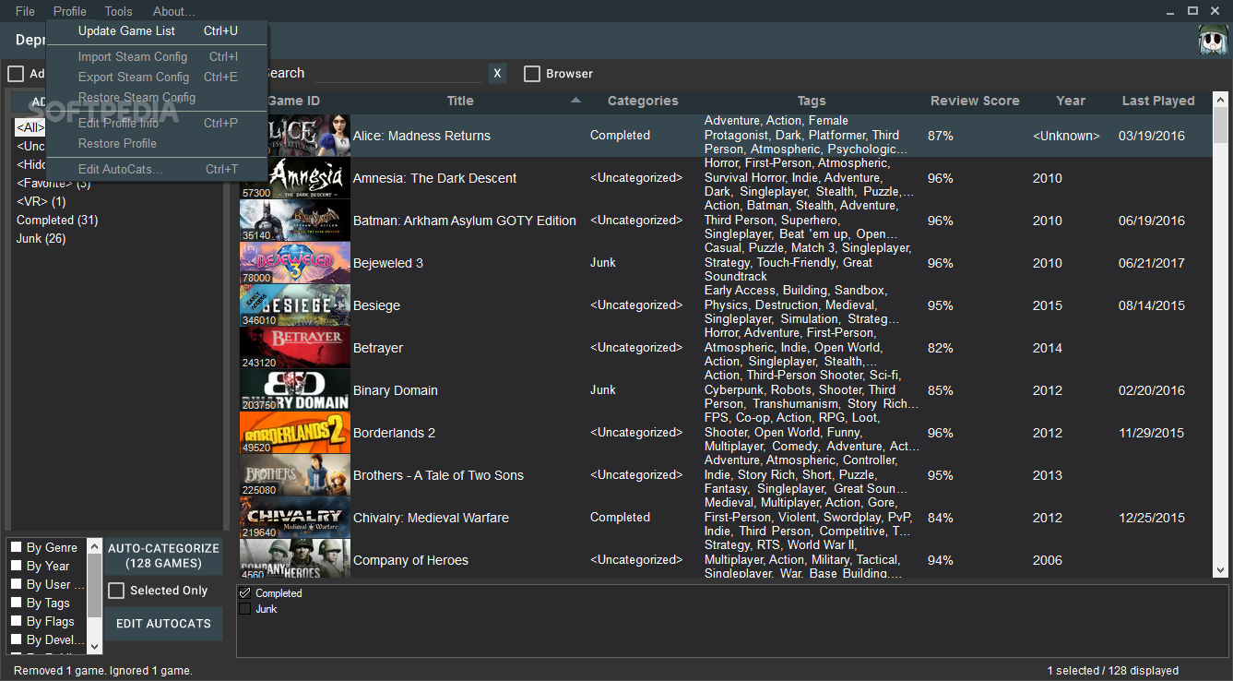
Task: Uncheck Completed in the bottom category panel
Action: (x=245, y=593)
